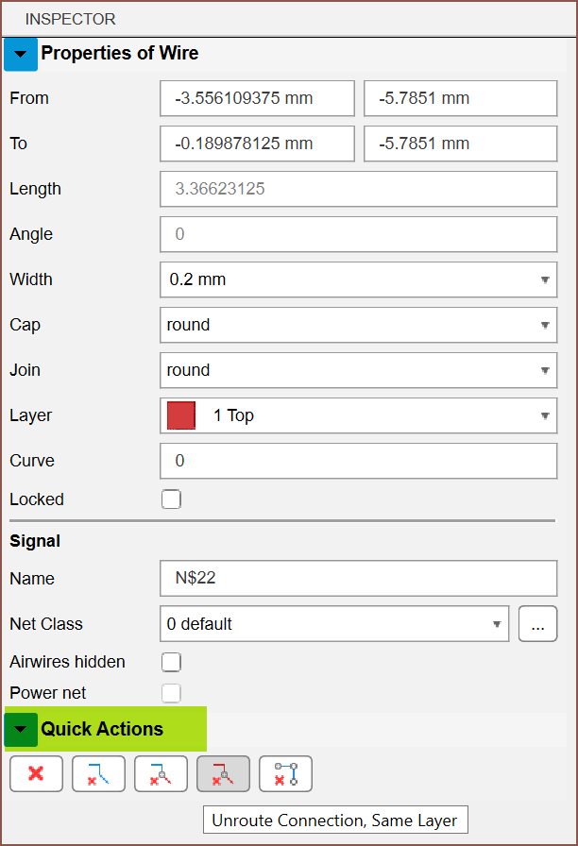
Task: Toggle the Power net checkbox
Action: pos(171,693)
